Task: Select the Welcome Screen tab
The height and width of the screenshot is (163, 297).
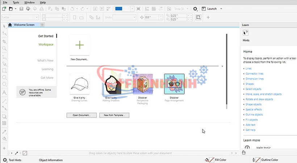Action: point(24,25)
